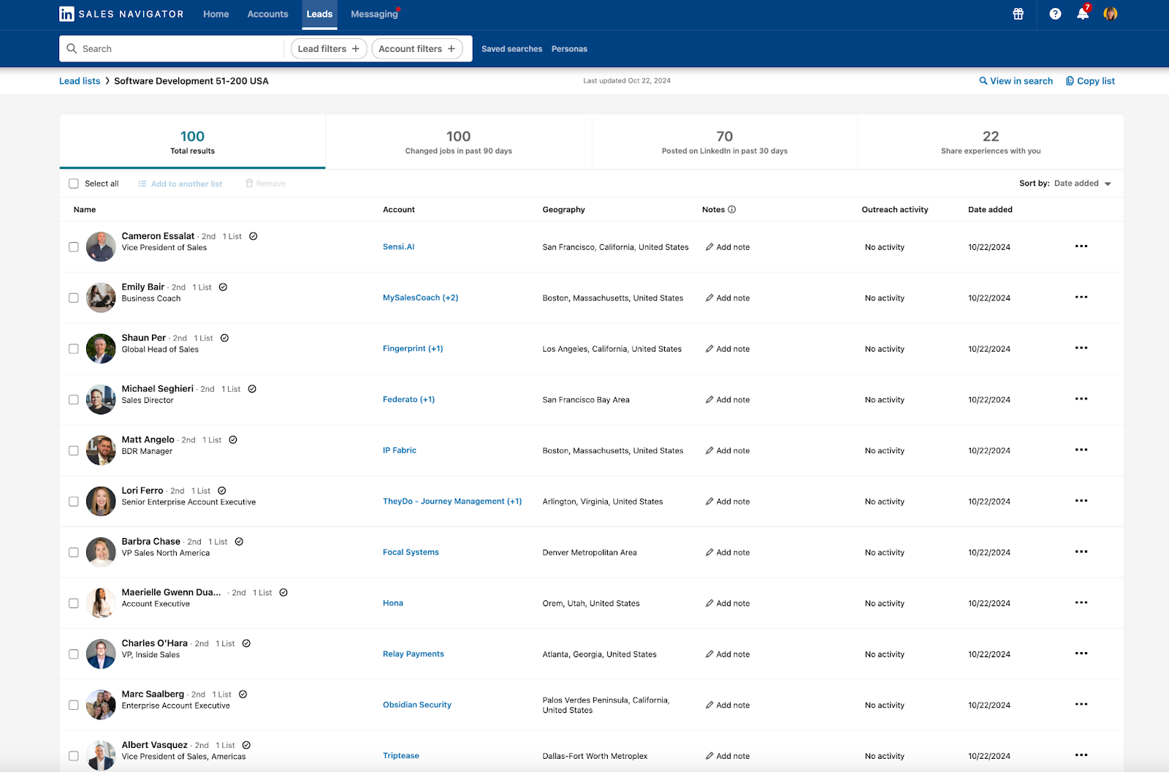Add note for Cameron Essalat

point(728,247)
